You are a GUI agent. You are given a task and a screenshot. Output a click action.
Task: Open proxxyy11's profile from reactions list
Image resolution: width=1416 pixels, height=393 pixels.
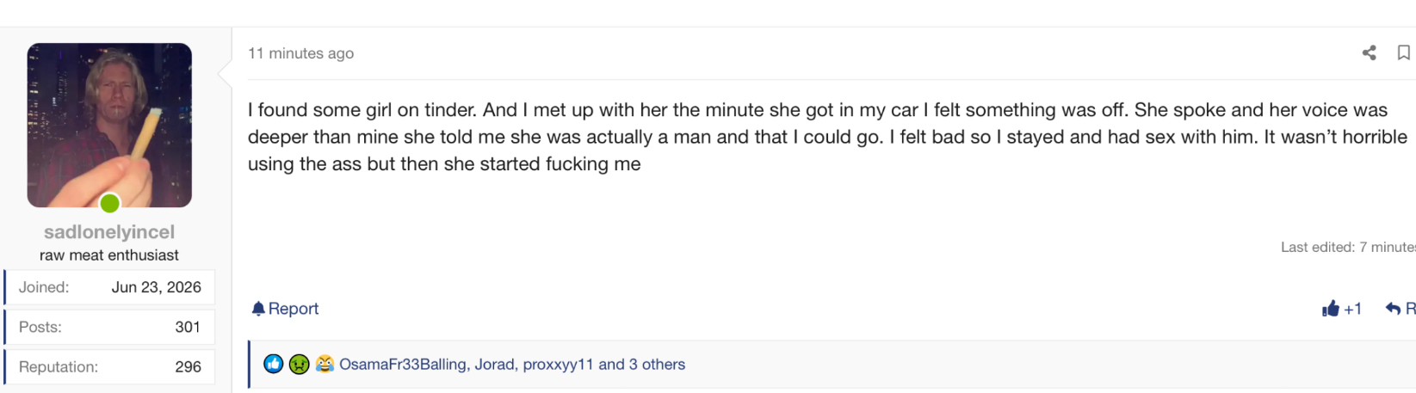[558, 364]
